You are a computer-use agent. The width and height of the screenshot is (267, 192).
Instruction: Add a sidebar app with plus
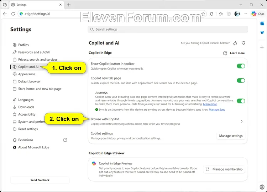click(x=262, y=47)
